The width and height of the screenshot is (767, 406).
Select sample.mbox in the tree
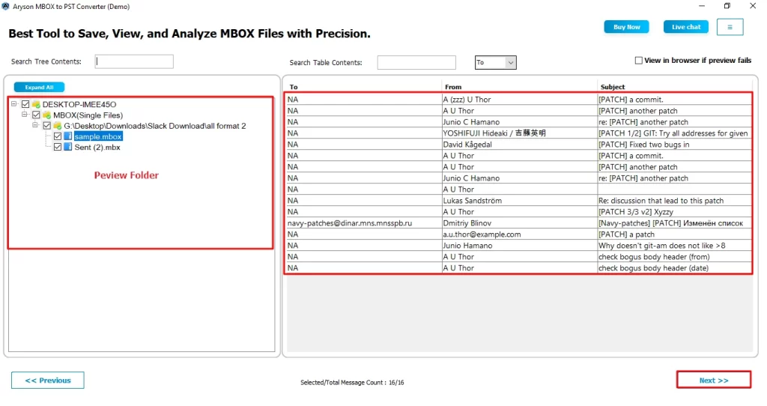pyautogui.click(x=98, y=136)
